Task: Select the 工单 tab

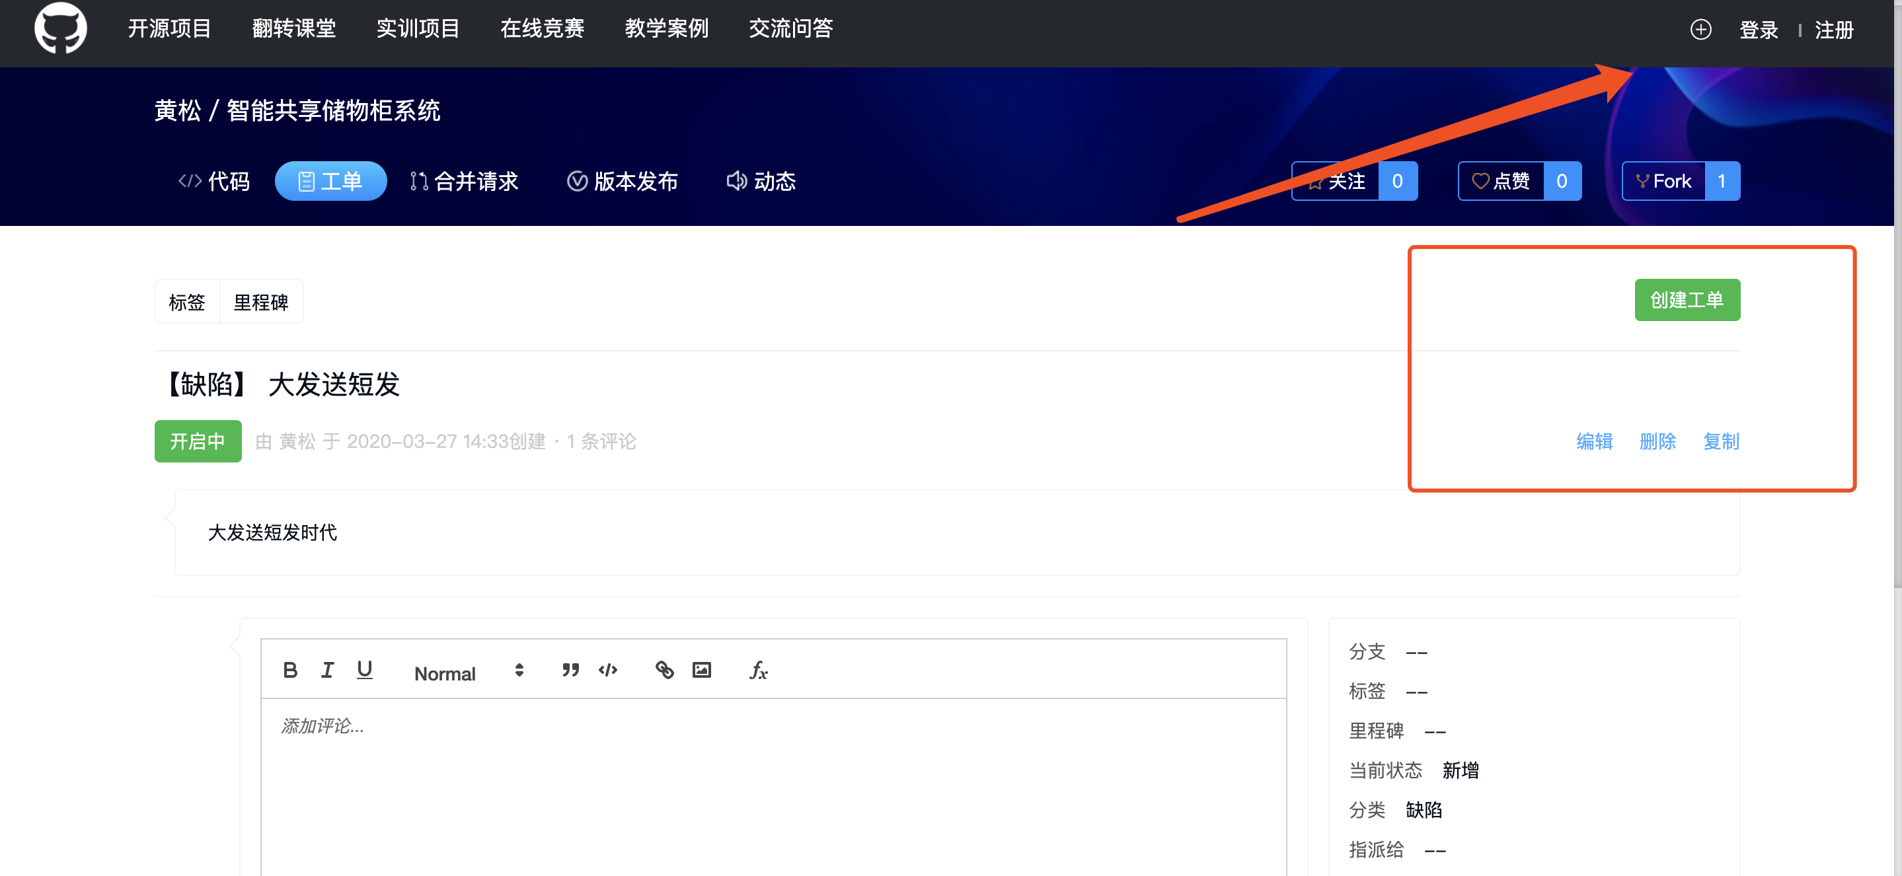Action: pos(330,181)
